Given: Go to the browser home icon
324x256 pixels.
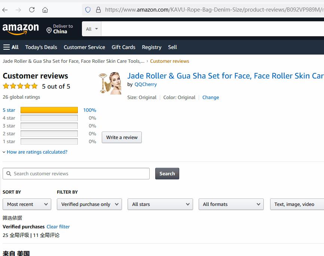Looking at the screenshot, I should click(45, 10).
